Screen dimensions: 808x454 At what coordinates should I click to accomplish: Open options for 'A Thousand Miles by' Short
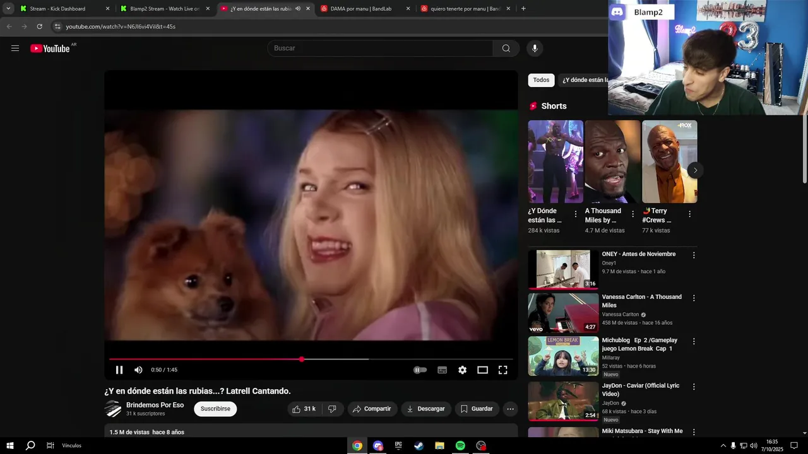[x=633, y=214]
